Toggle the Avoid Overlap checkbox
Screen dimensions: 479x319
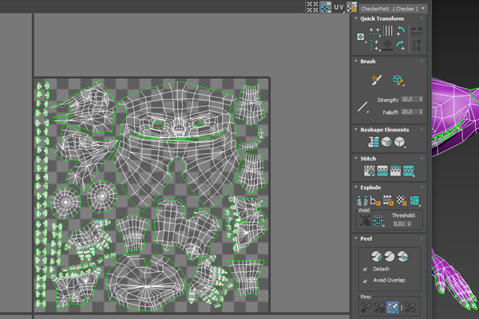tap(365, 281)
